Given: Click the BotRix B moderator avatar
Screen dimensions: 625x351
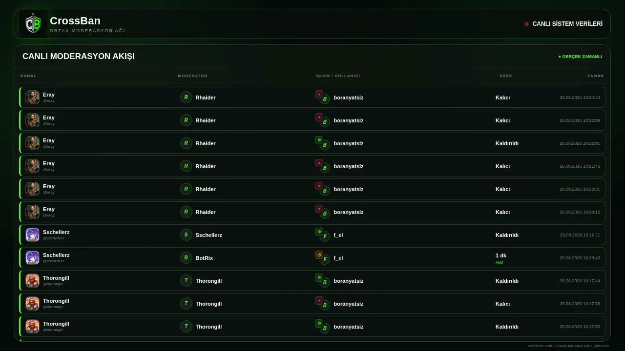Looking at the screenshot, I should coord(186,258).
